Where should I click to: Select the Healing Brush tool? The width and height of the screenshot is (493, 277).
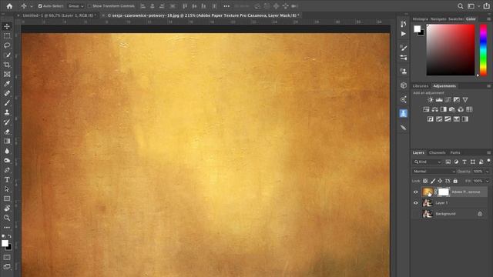coord(7,93)
